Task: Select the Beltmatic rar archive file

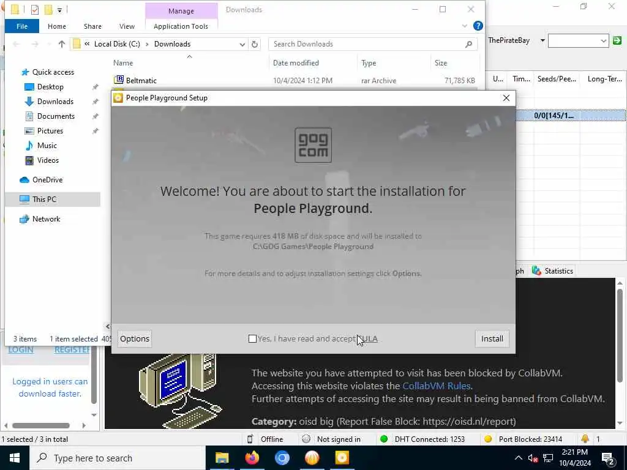Action: tap(141, 81)
